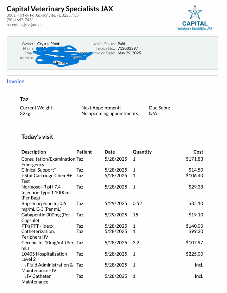Click the Capital Veterinary Specialists star logo
Image resolution: width=227 pixels, height=293 pixels.
[195, 13]
